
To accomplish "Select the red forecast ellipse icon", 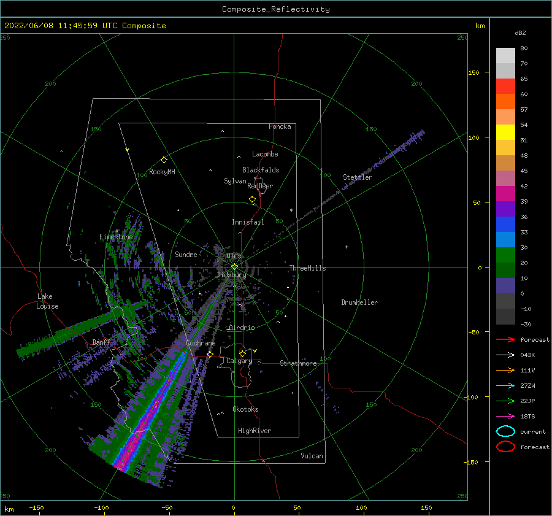I will coord(505,447).
